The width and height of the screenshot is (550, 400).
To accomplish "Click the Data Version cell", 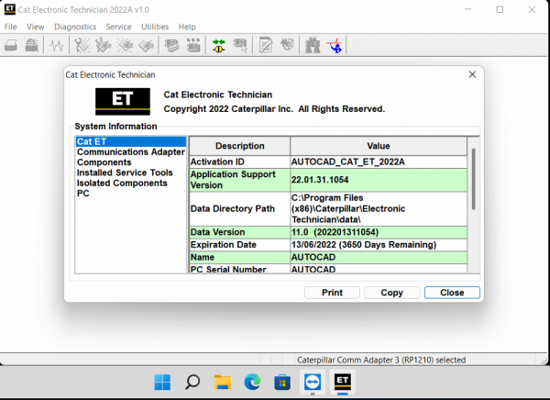I will 240,232.
